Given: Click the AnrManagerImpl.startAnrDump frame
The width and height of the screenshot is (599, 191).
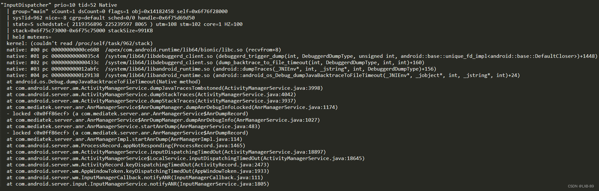Looking at the screenshot, I should [124, 139].
